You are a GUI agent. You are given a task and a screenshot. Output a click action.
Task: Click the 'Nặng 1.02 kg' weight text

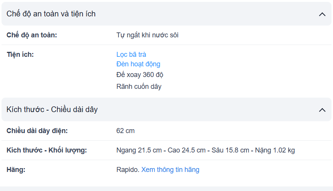point(275,150)
